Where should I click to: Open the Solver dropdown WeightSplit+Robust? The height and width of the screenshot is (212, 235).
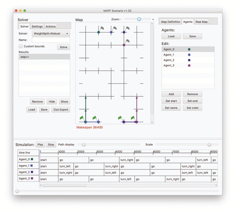(51, 34)
